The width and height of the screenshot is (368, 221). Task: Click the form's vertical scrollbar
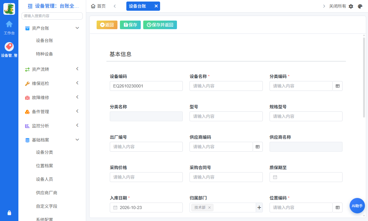pyautogui.click(x=364, y=77)
